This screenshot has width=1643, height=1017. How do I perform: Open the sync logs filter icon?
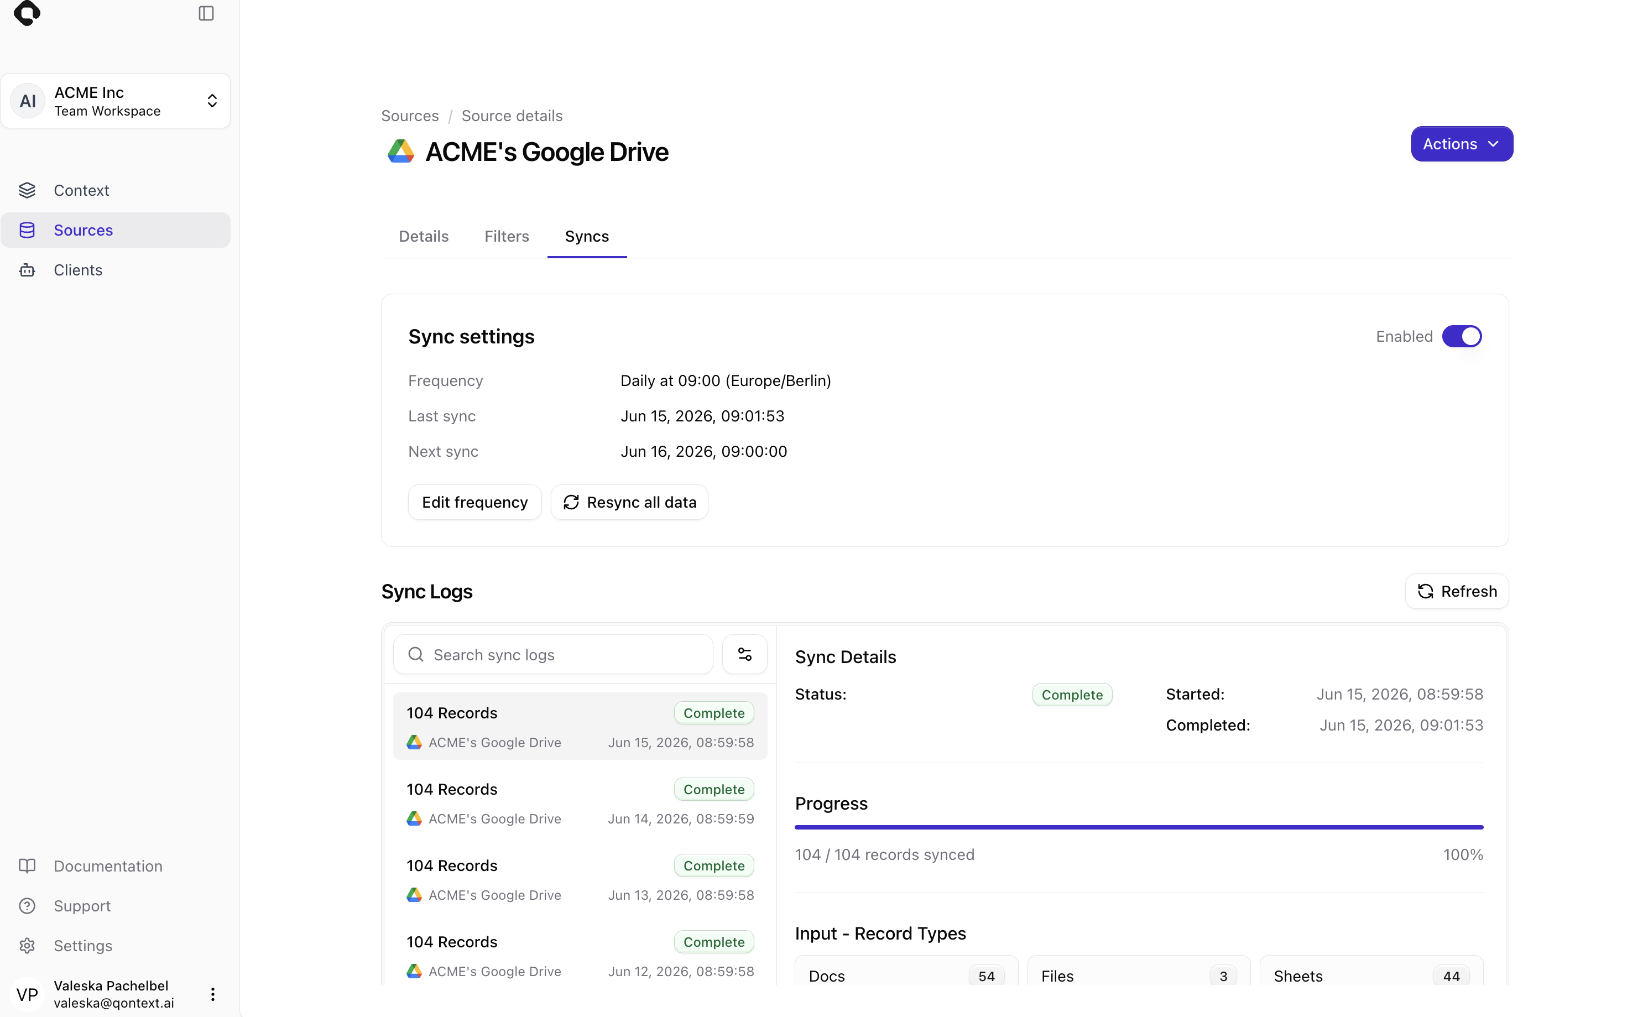(744, 654)
